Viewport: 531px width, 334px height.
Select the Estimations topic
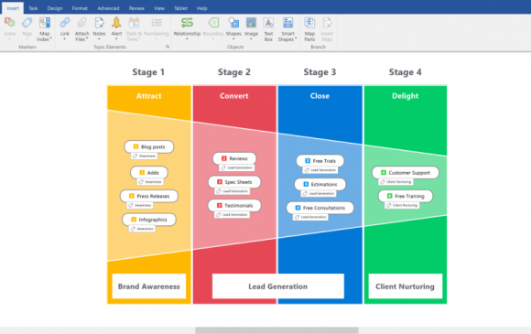(320, 185)
